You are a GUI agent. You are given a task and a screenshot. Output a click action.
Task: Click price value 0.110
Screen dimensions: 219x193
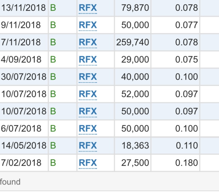pos(187,146)
